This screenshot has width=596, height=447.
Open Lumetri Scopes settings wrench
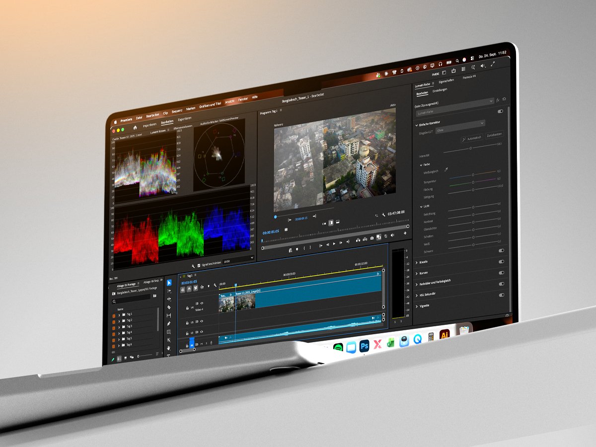[193, 266]
